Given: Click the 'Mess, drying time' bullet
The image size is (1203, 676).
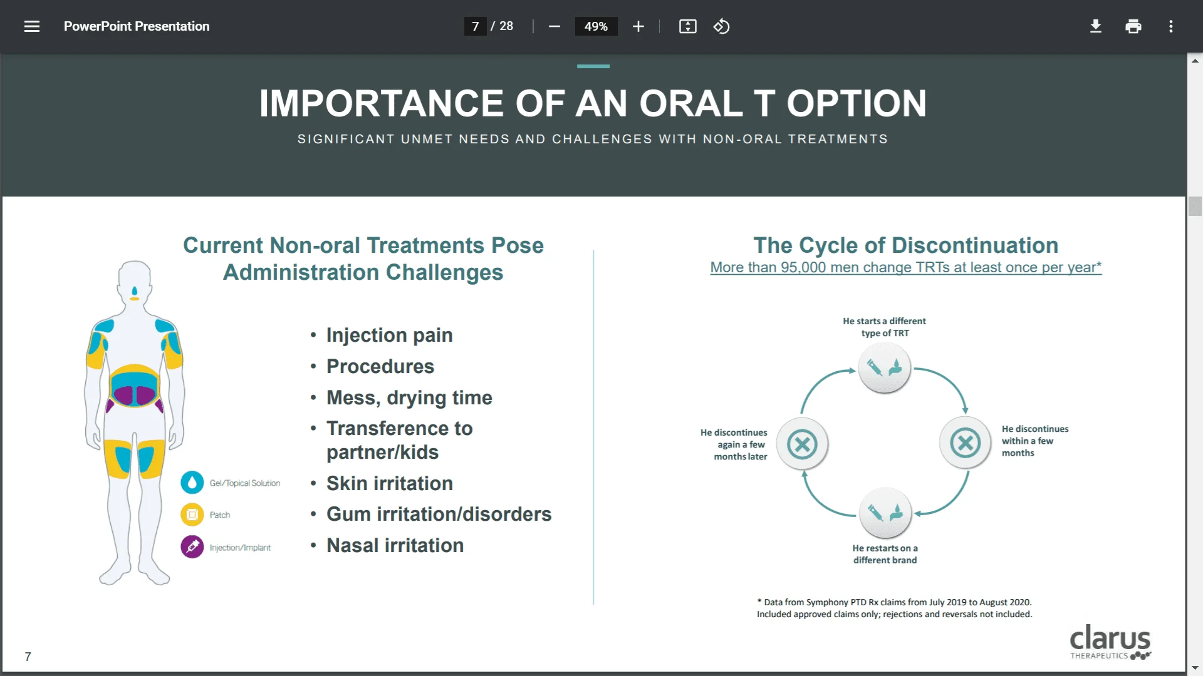Looking at the screenshot, I should click(409, 397).
